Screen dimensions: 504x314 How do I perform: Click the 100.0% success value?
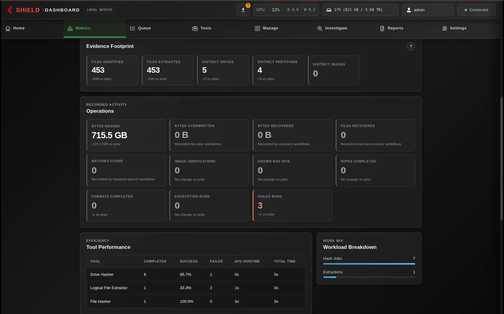coord(187,301)
